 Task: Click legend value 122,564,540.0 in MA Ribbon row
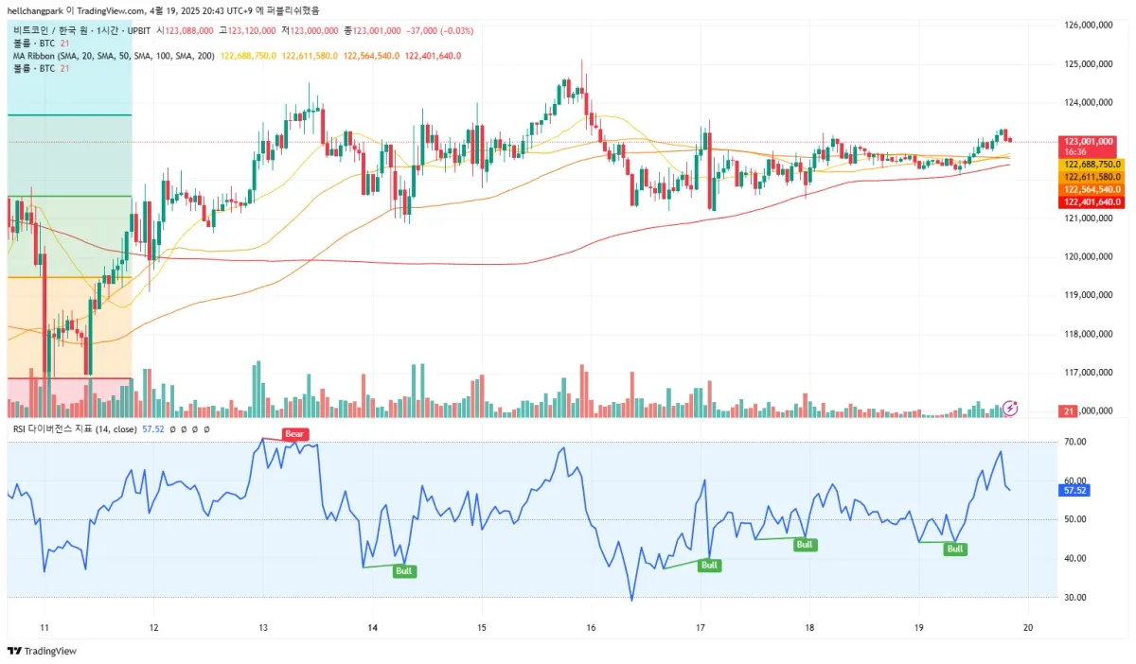coord(371,56)
